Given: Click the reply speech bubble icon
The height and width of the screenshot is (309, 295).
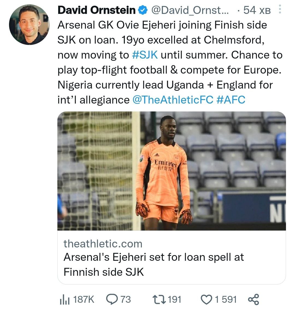Looking at the screenshot, I should coord(111,299).
